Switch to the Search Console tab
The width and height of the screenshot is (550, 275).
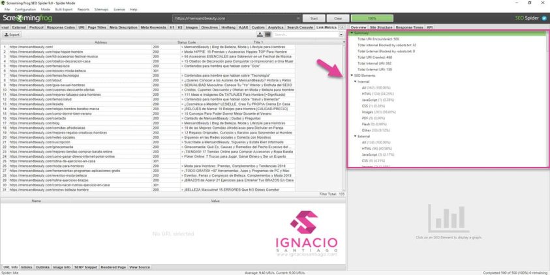coord(300,27)
